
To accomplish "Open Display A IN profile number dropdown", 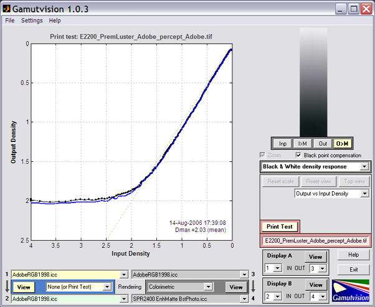I will point(273,268).
